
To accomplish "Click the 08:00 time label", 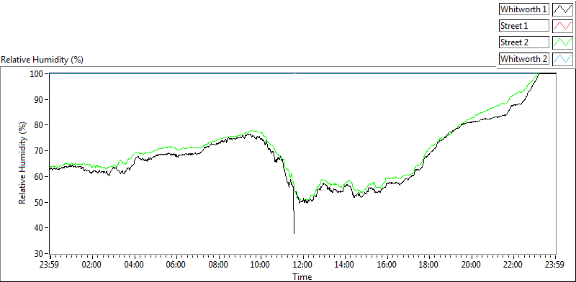I will pyautogui.click(x=219, y=265).
